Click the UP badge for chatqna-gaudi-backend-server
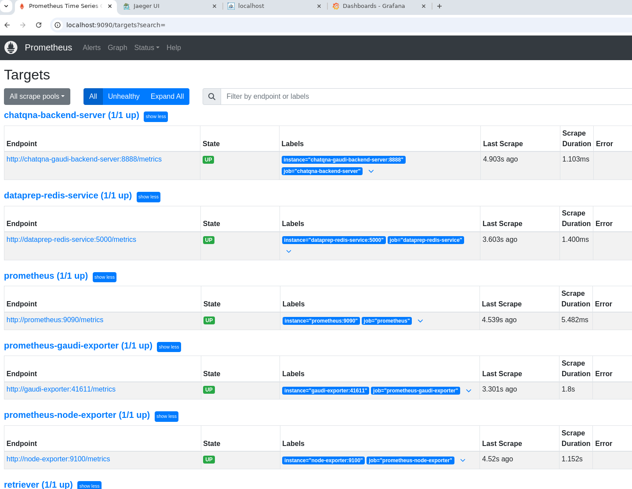Image resolution: width=632 pixels, height=489 pixels. coord(208,160)
